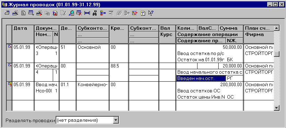The width and height of the screenshot is (286, 128).
Task: Click the DK debit-credit toolbar icon
Action: [x=55, y=13]
